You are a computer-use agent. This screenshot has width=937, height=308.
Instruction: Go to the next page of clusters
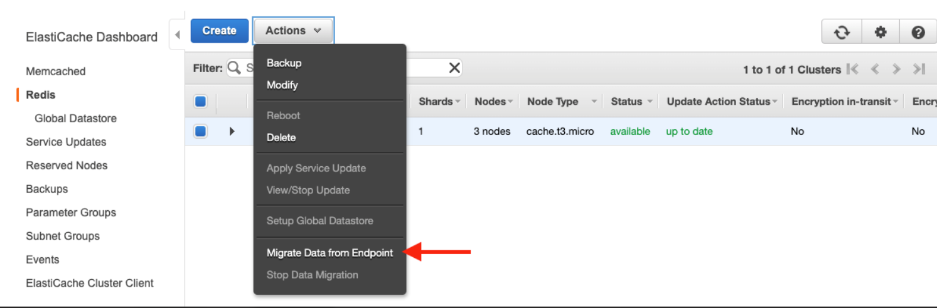(897, 69)
